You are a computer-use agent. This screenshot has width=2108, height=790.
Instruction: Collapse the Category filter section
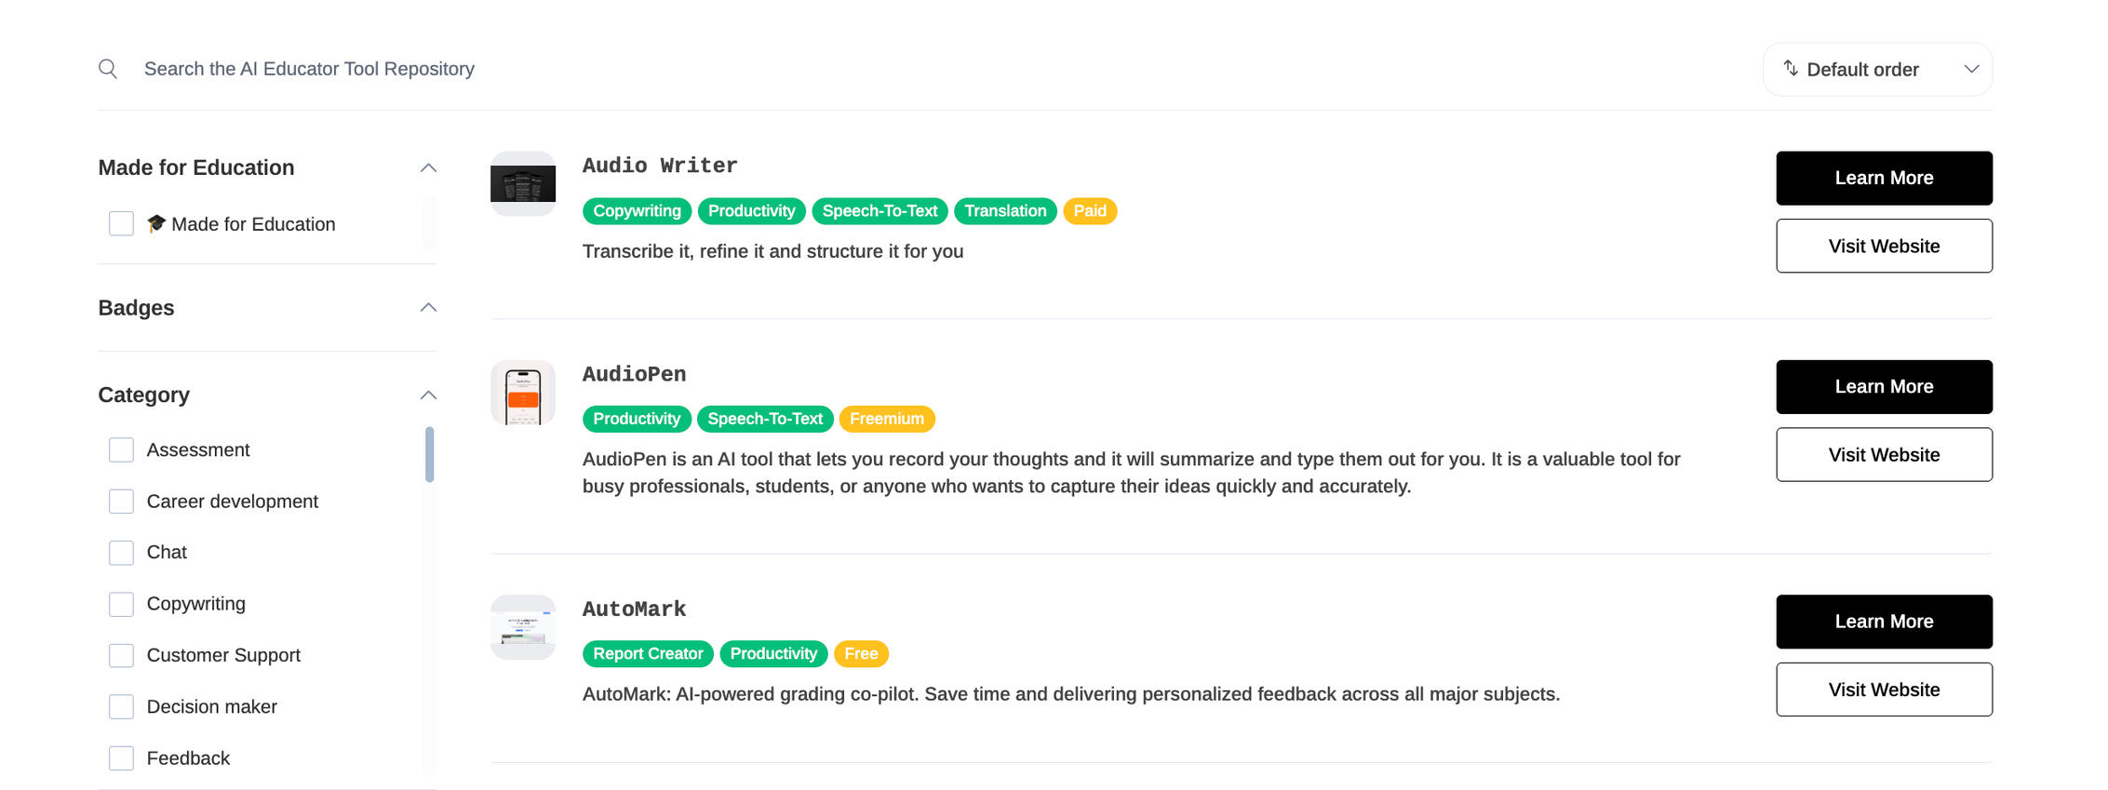click(x=428, y=395)
